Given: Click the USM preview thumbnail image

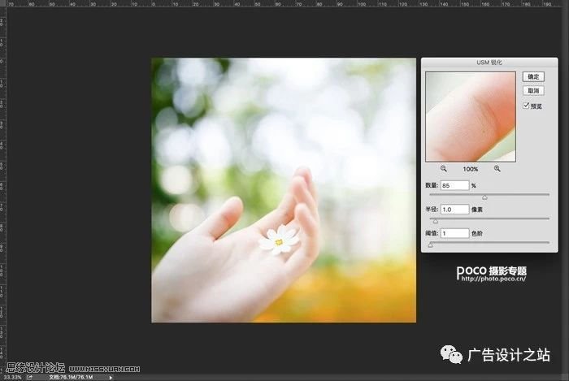Looking at the screenshot, I should pos(470,116).
